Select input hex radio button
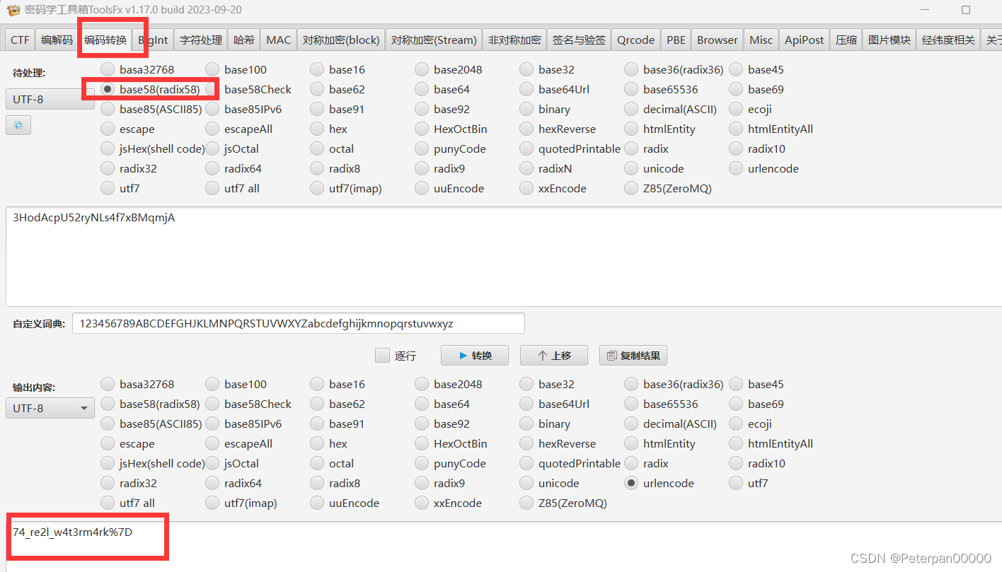1002x572 pixels. 317,129
